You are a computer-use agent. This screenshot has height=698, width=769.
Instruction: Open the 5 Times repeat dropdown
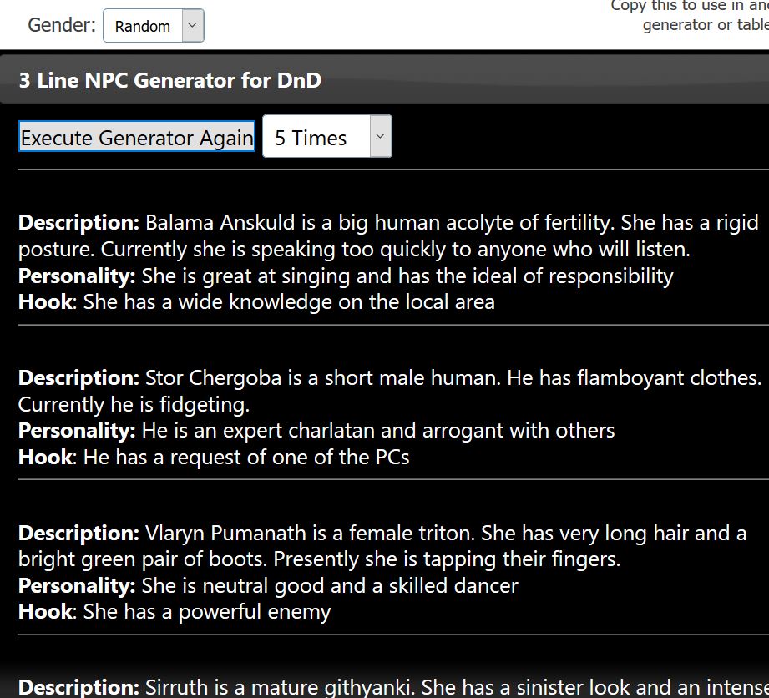[326, 136]
